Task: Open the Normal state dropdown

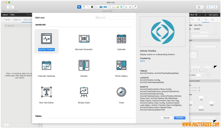Action: (x=200, y=36)
